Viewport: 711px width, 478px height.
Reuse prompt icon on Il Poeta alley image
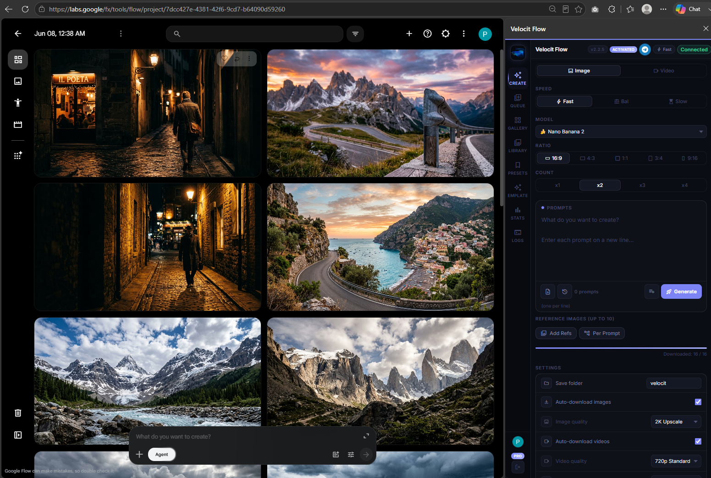tap(237, 59)
